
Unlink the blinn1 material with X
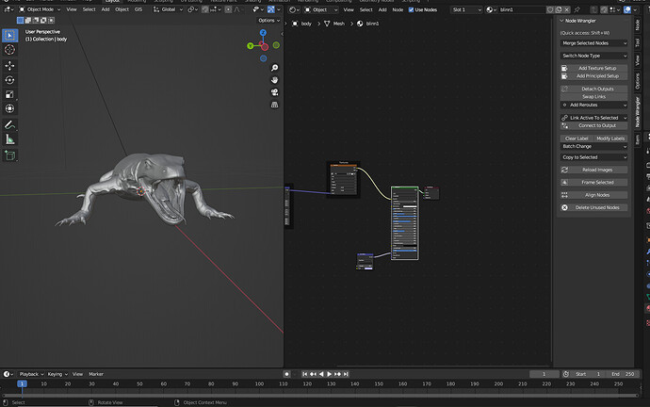[x=567, y=9]
